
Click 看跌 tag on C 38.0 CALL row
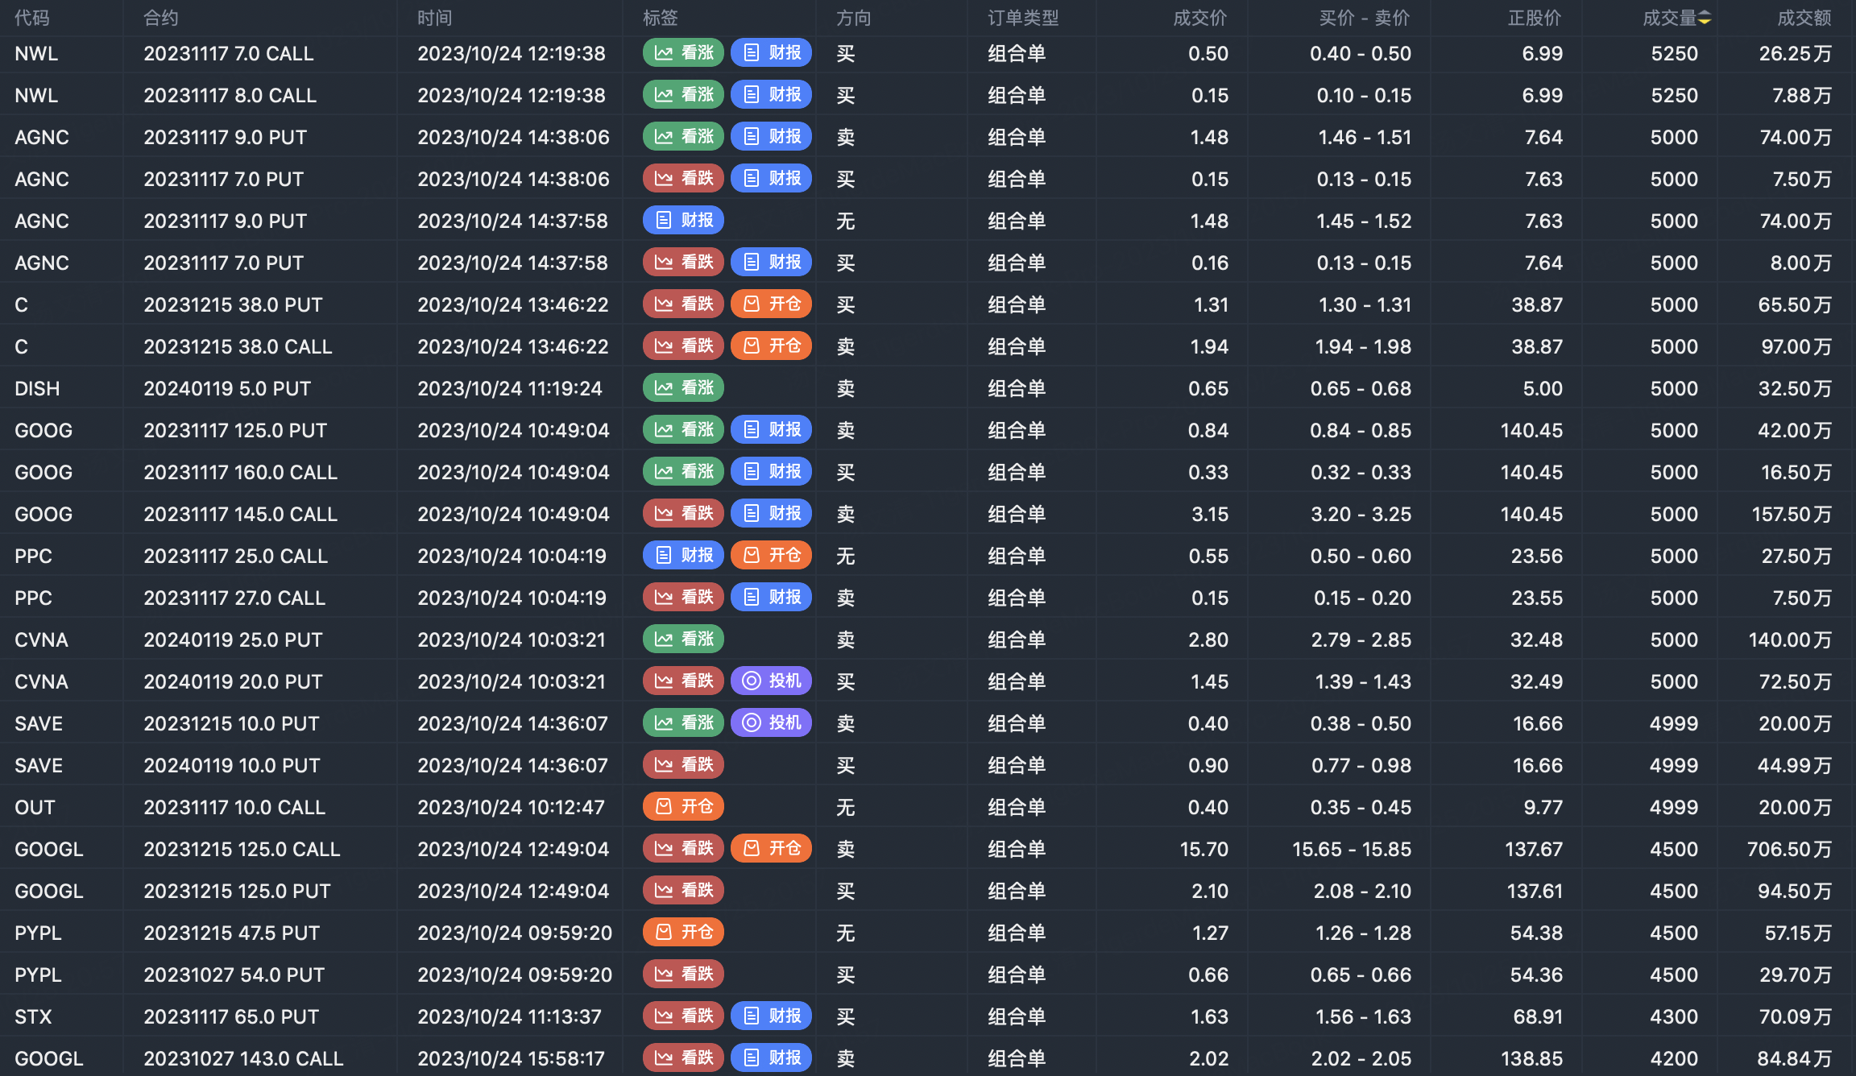click(x=683, y=346)
